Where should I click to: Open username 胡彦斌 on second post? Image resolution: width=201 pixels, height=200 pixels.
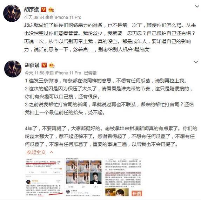[32, 65]
